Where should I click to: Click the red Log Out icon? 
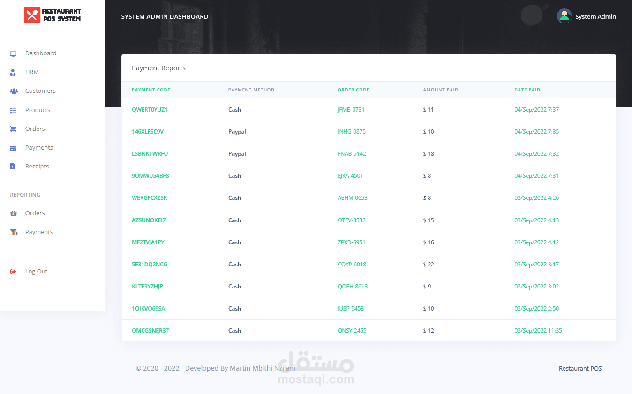point(13,272)
